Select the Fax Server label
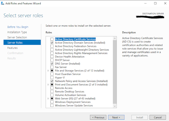Screen dimensions: 169x121 (61, 67)
